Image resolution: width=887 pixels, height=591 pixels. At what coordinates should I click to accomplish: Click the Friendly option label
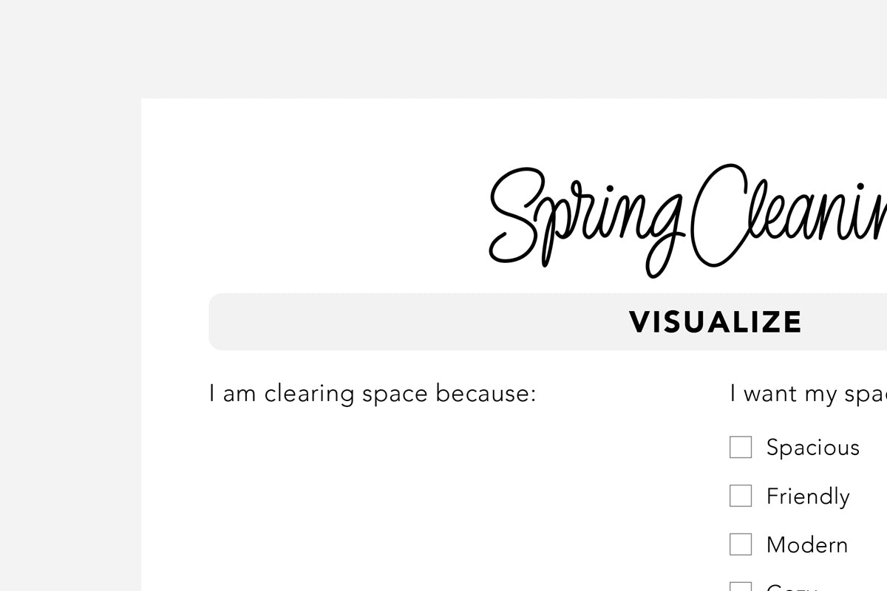pos(808,496)
